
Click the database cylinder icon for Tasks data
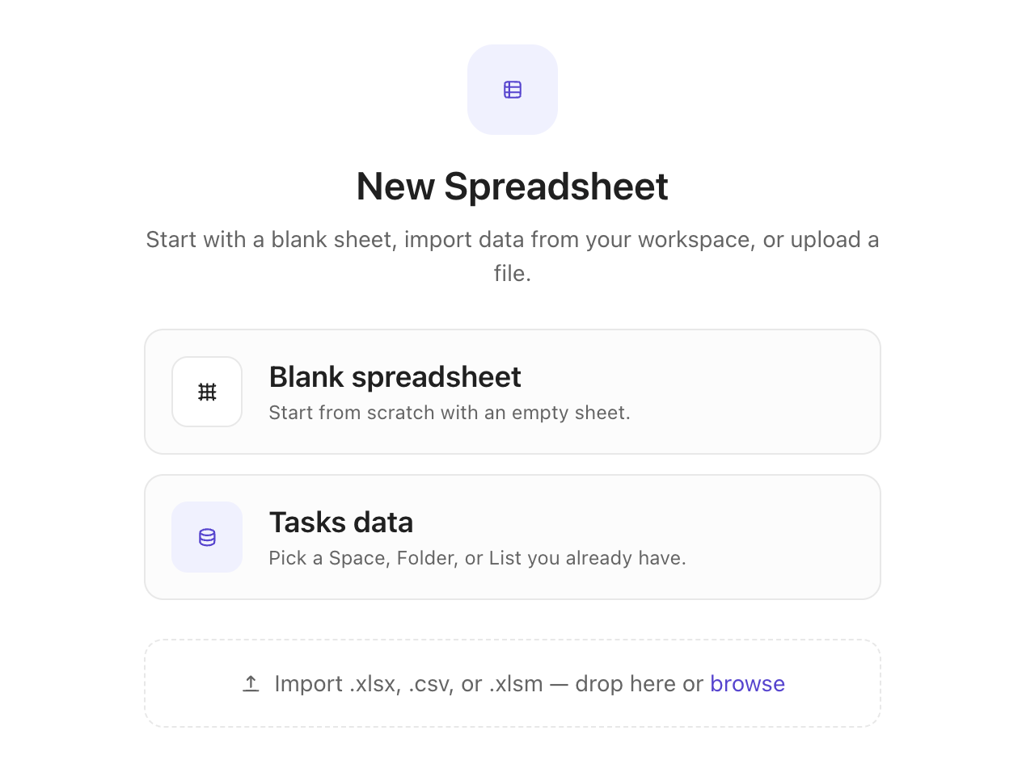click(x=207, y=537)
